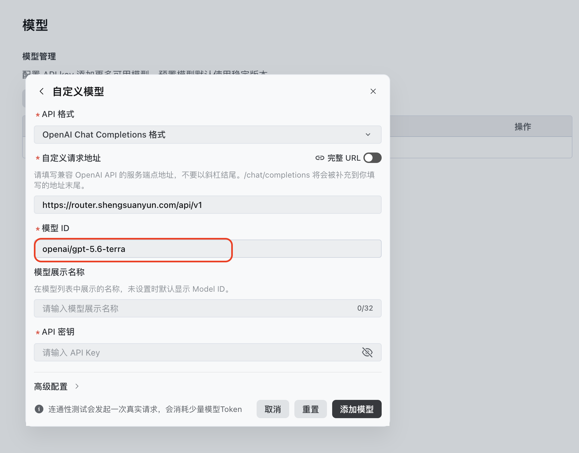Click the info icon near 连通性测试 notice
The width and height of the screenshot is (579, 453).
tap(39, 409)
